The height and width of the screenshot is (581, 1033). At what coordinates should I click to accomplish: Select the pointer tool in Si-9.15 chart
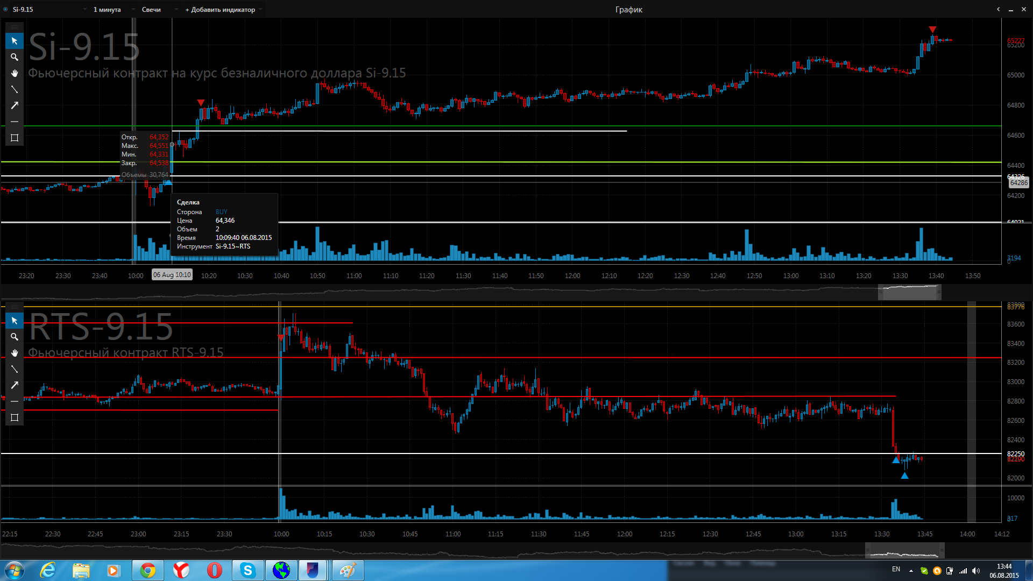click(15, 41)
